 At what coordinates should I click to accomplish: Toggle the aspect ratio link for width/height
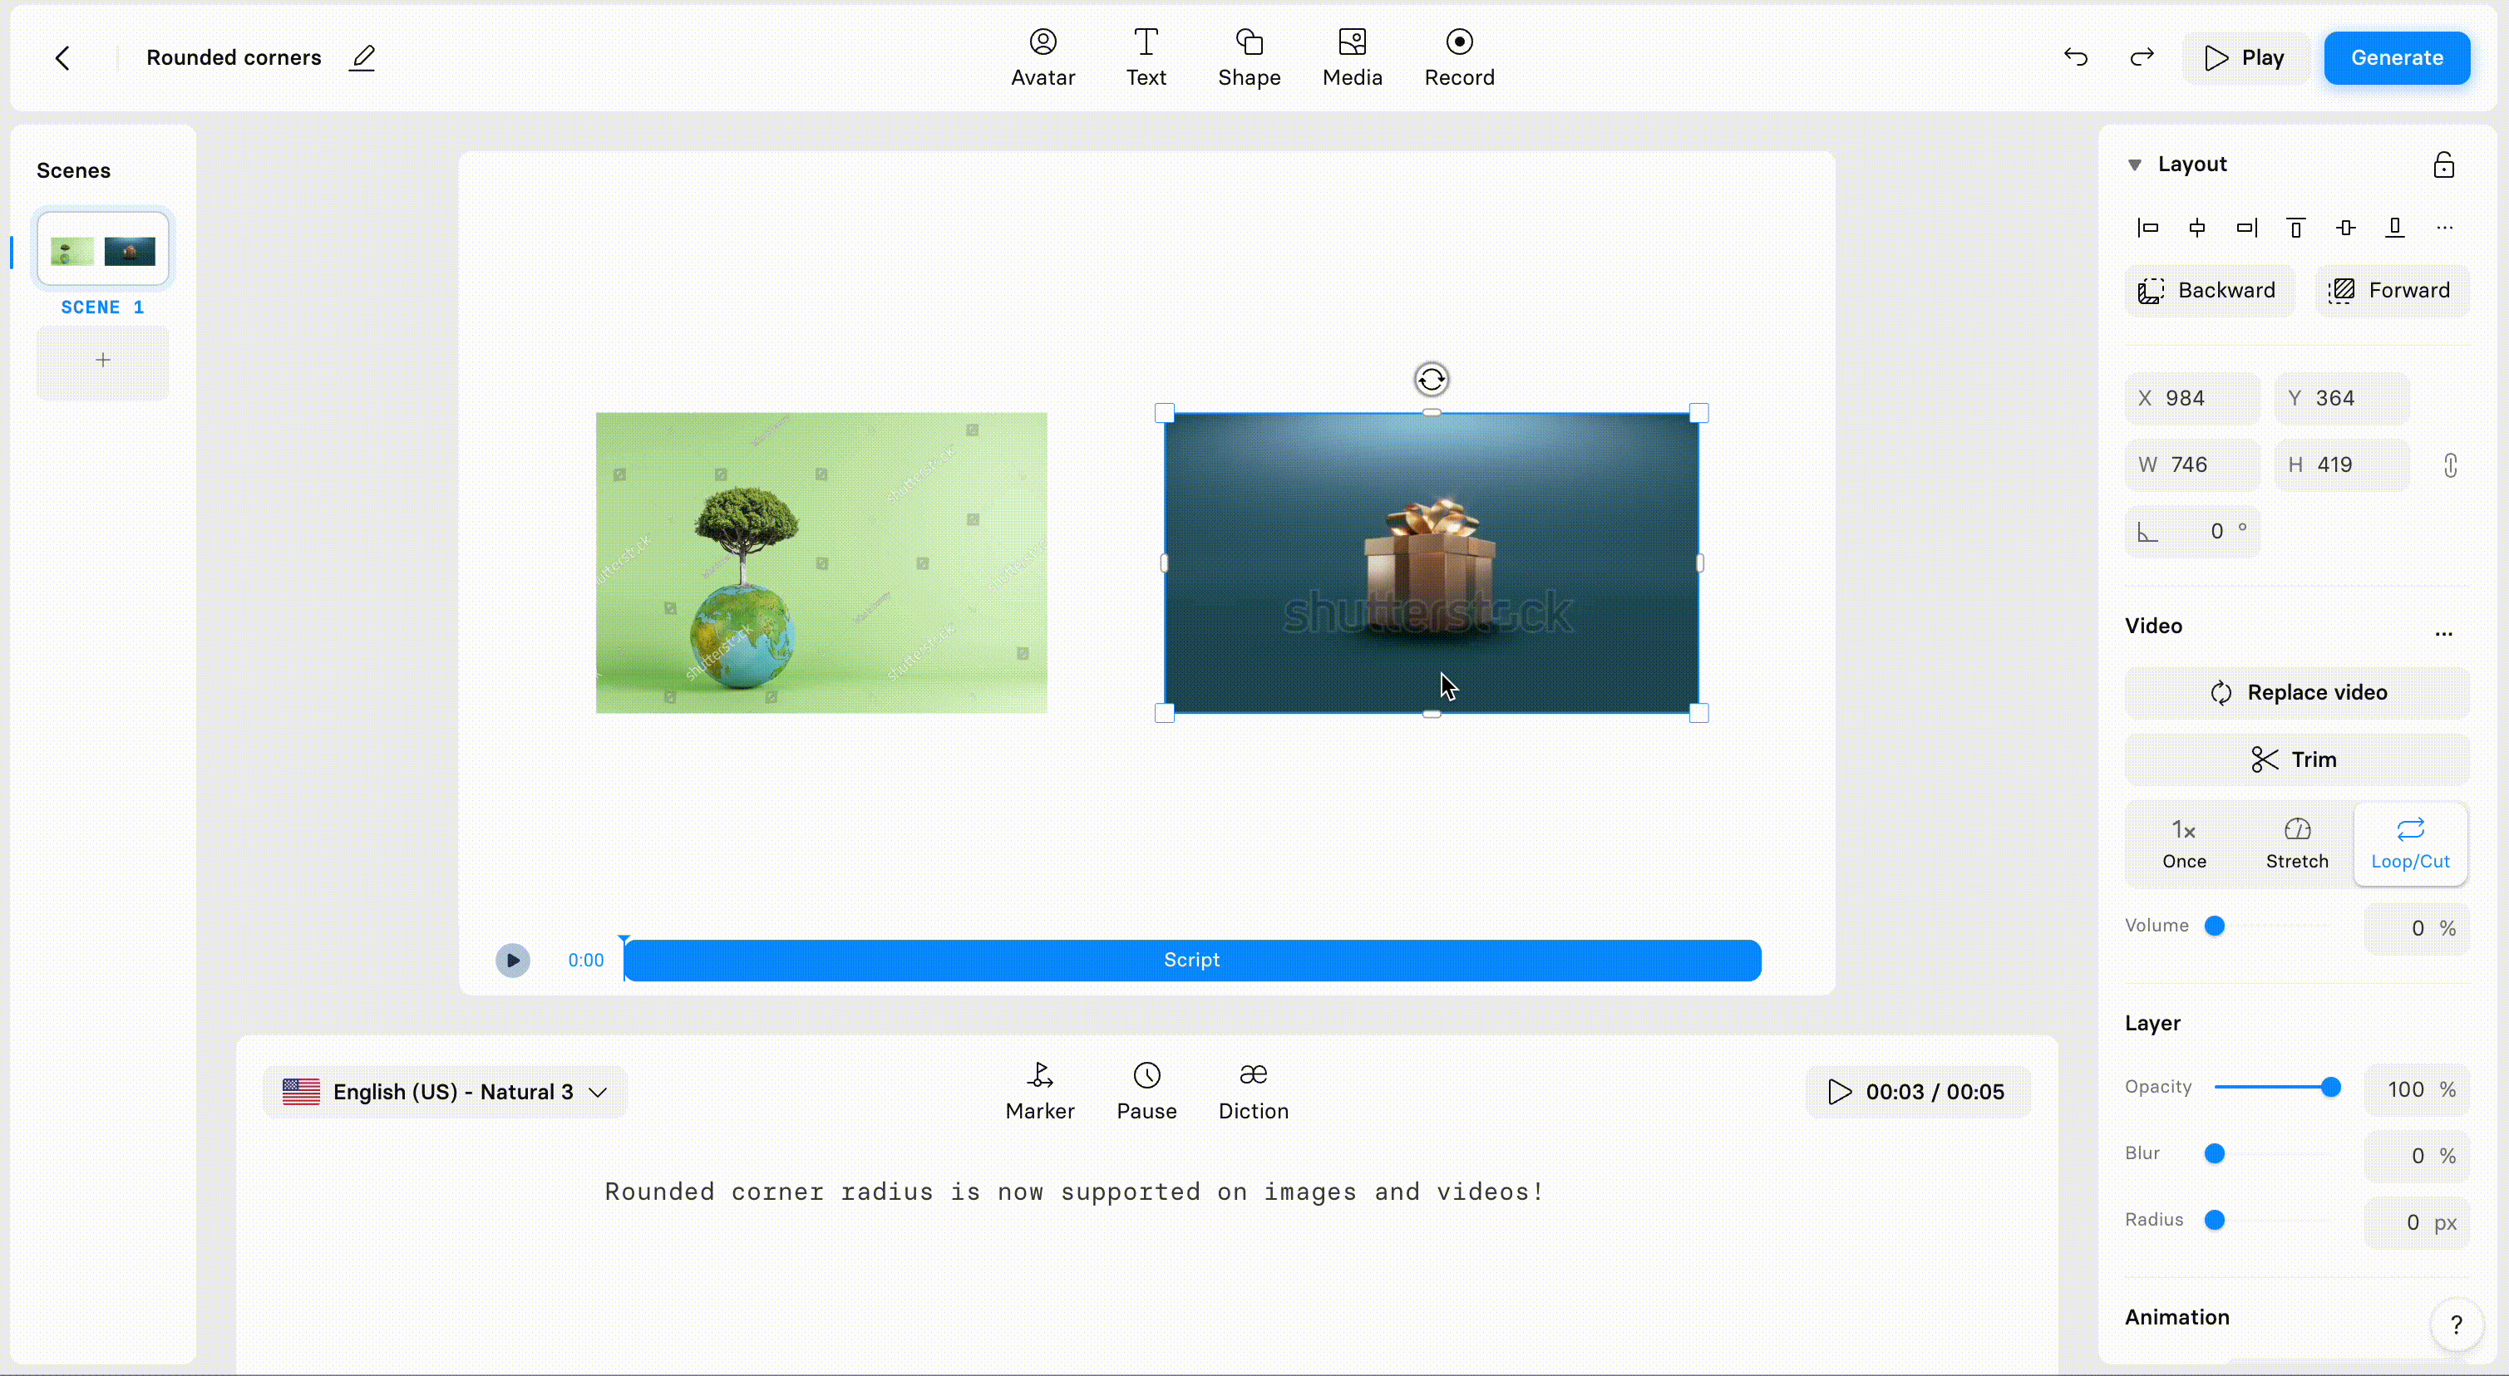click(x=2450, y=465)
